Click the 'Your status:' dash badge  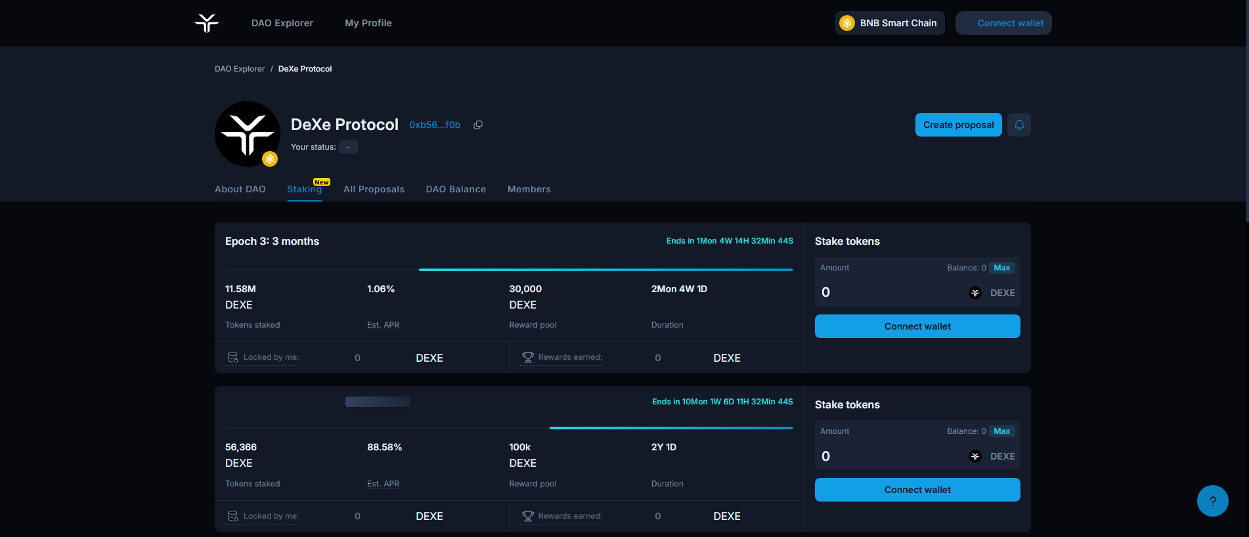point(348,147)
